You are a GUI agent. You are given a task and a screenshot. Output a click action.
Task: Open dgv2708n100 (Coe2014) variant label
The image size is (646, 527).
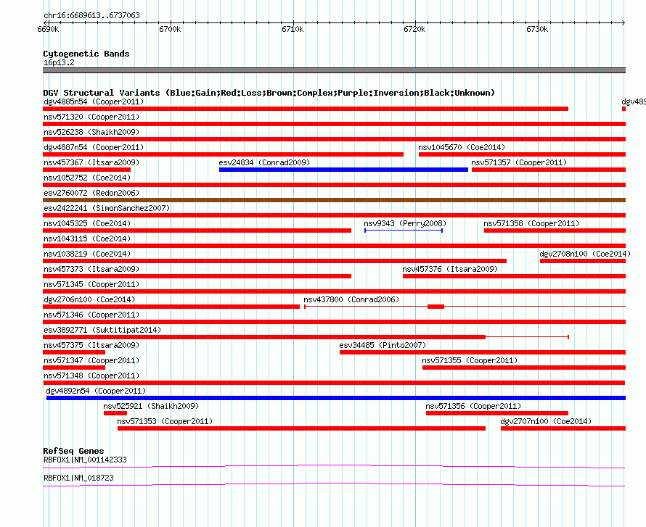point(585,254)
